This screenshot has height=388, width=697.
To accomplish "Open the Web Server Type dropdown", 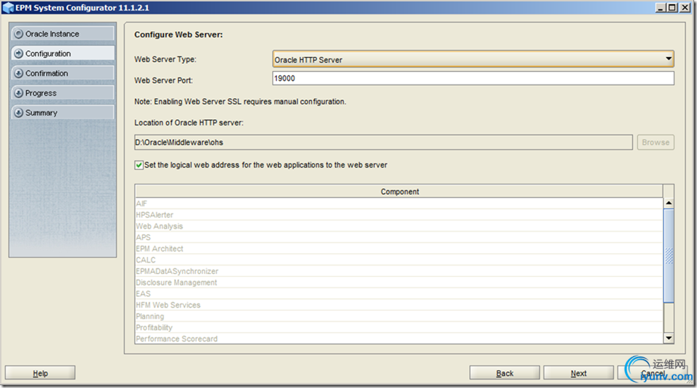I will coord(473,59).
